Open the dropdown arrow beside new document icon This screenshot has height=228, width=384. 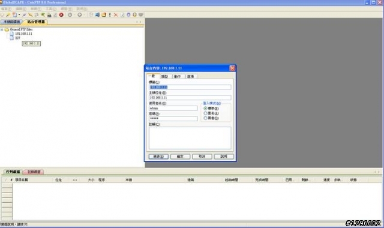(19, 15)
